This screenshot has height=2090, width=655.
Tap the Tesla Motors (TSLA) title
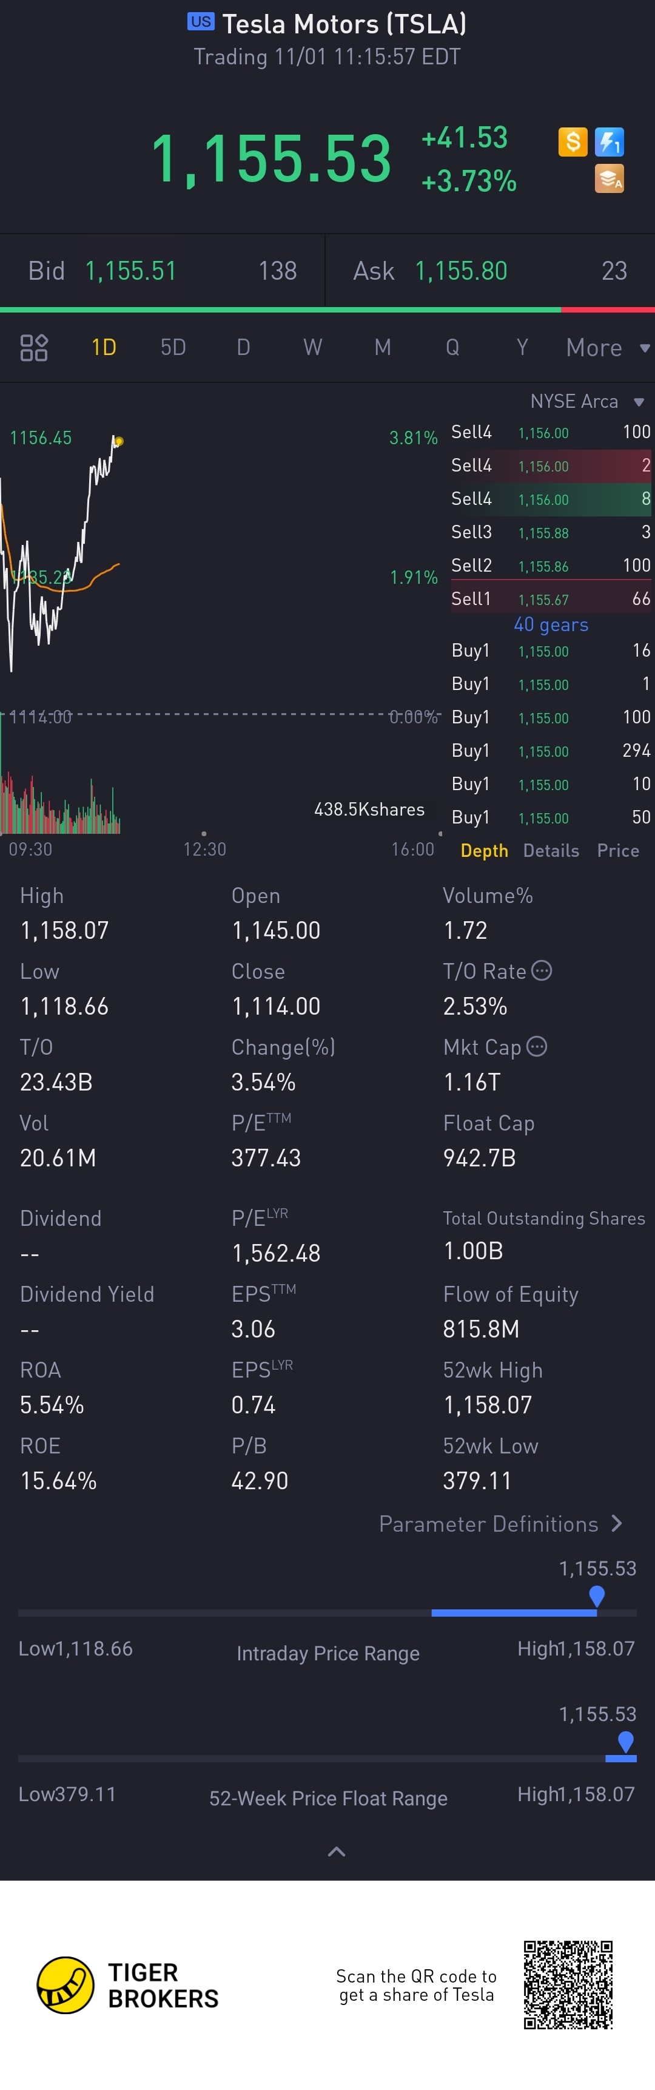tap(344, 24)
